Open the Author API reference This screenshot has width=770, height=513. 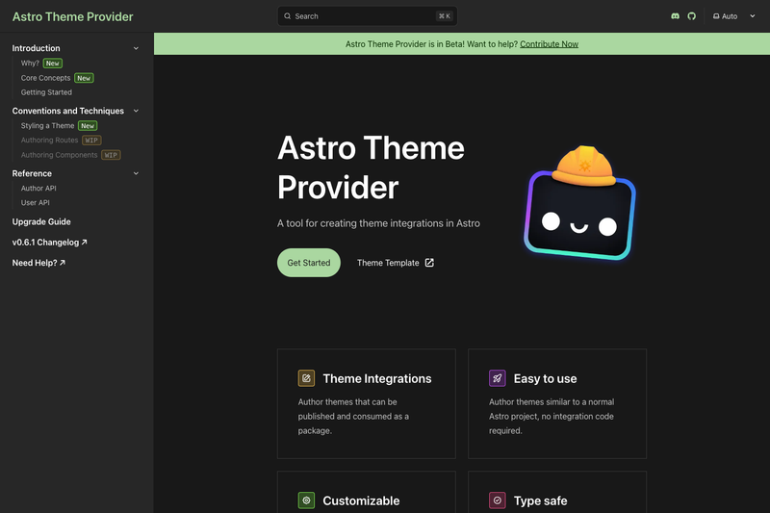[38, 188]
